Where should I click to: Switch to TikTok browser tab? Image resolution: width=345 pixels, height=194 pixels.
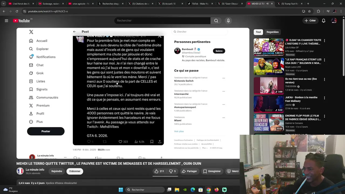[200, 4]
